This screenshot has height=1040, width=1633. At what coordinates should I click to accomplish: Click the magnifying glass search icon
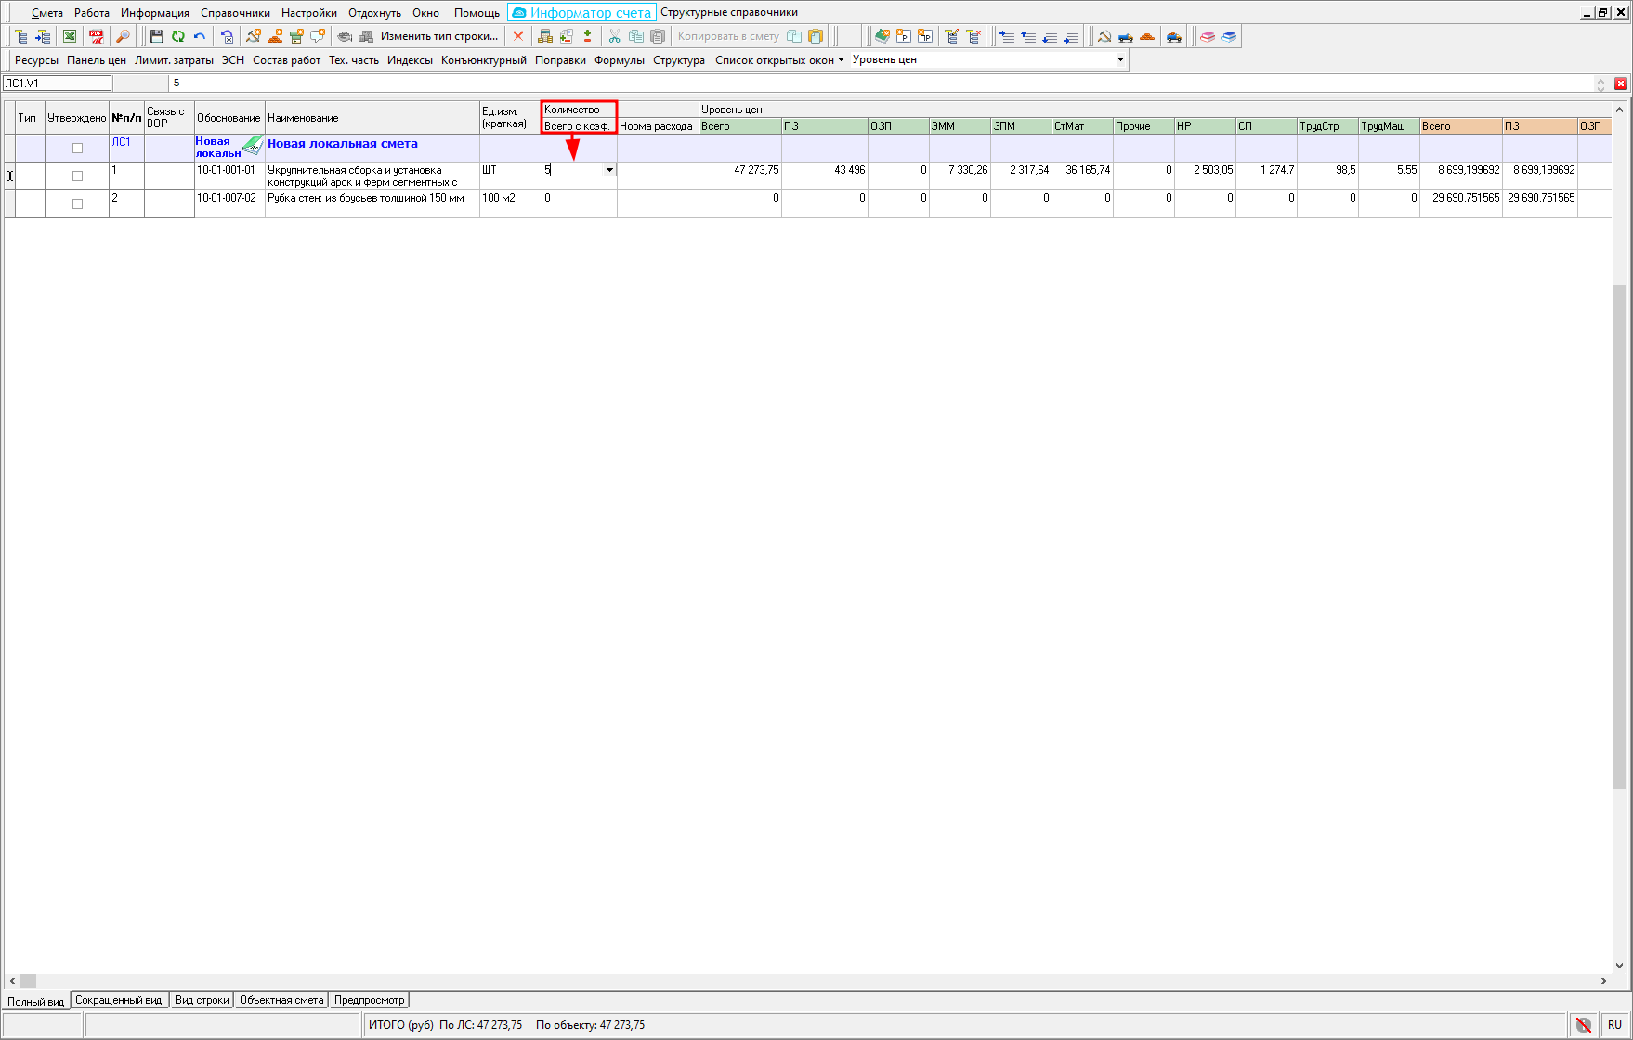[x=123, y=36]
